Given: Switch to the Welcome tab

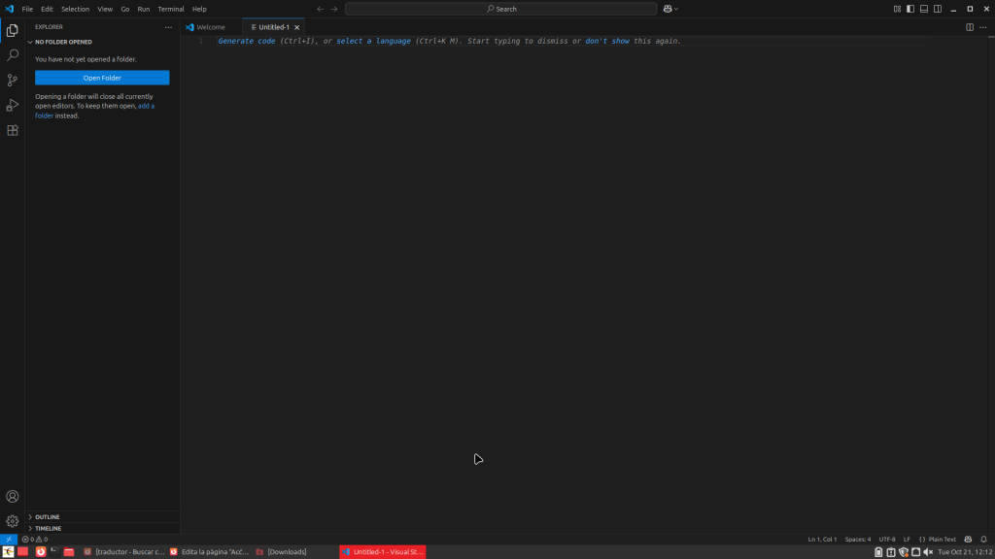Looking at the screenshot, I should pyautogui.click(x=210, y=27).
